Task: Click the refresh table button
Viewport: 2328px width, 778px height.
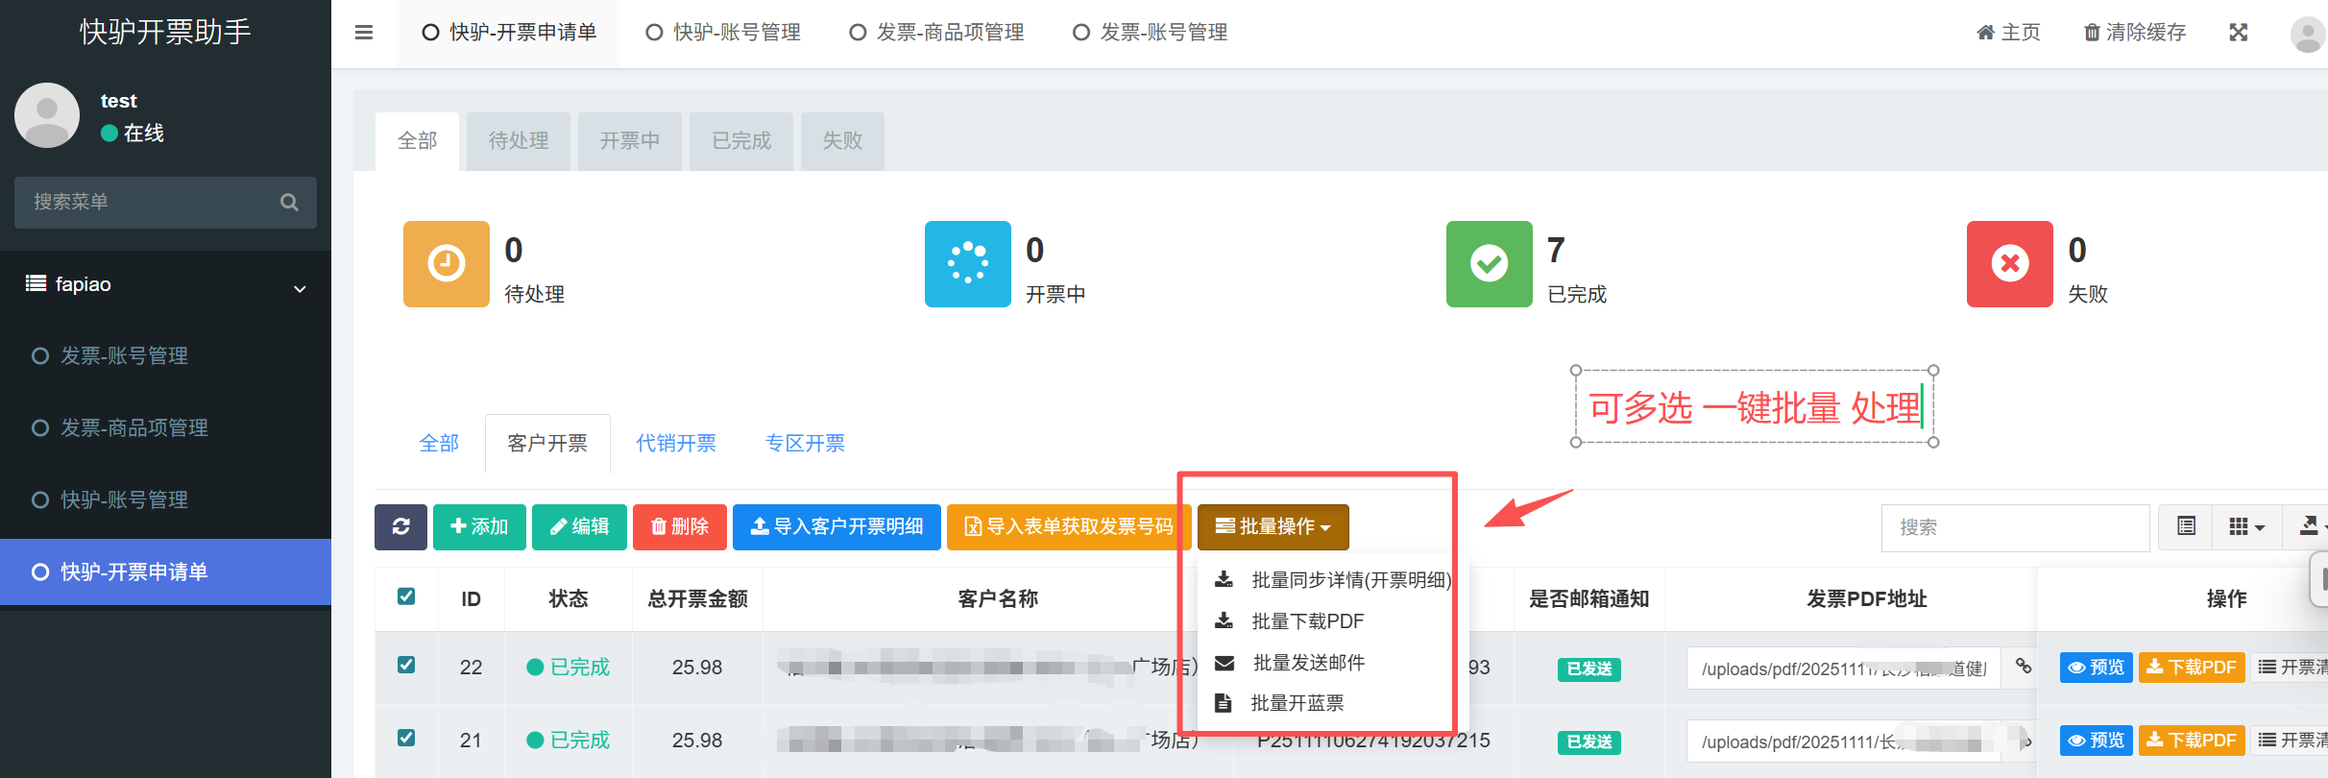Action: 400,526
